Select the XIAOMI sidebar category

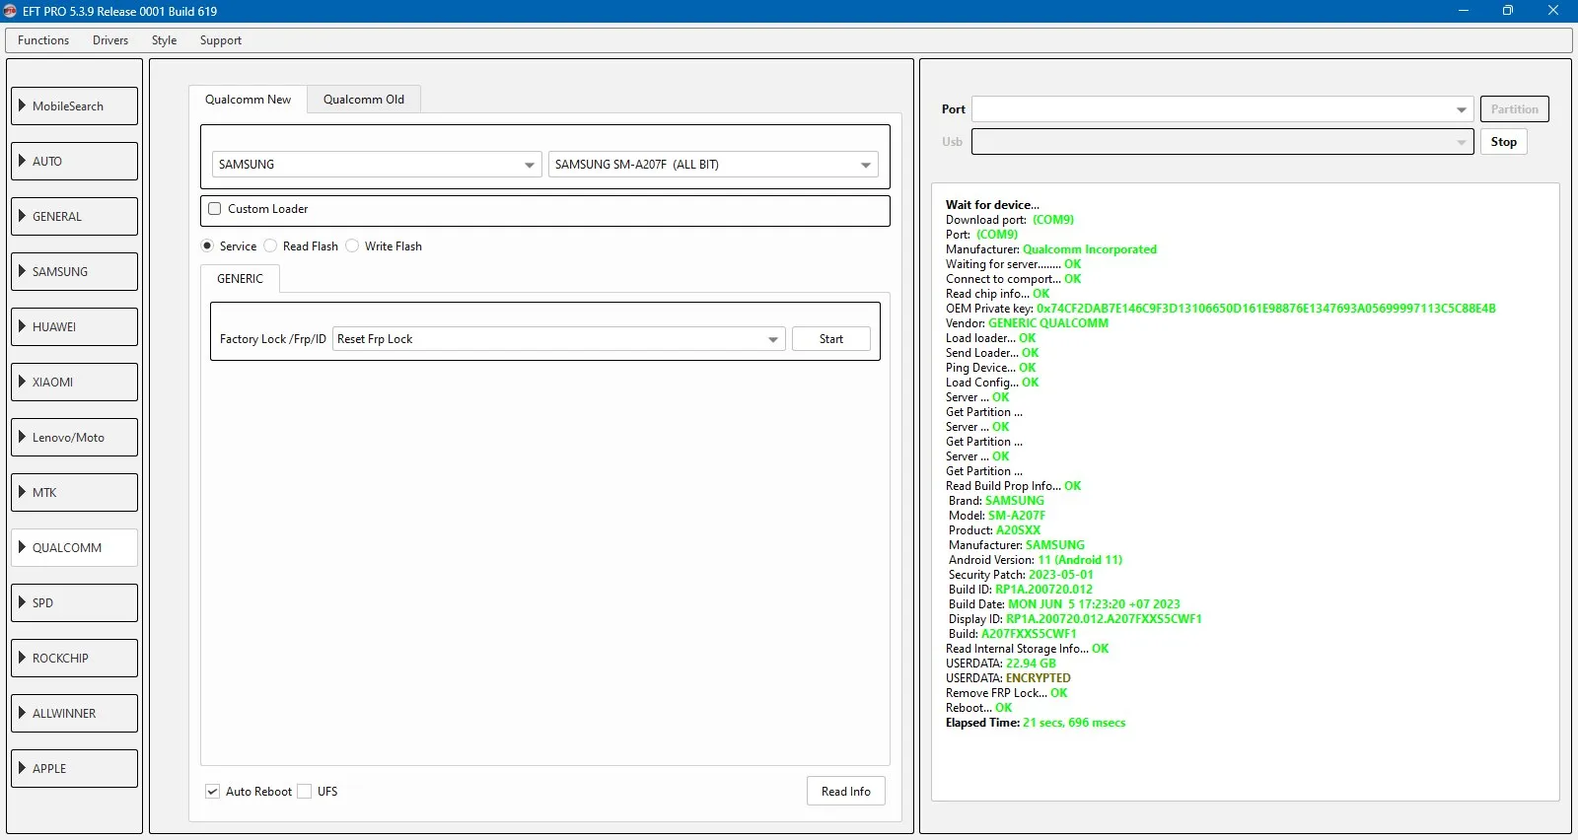75,383
